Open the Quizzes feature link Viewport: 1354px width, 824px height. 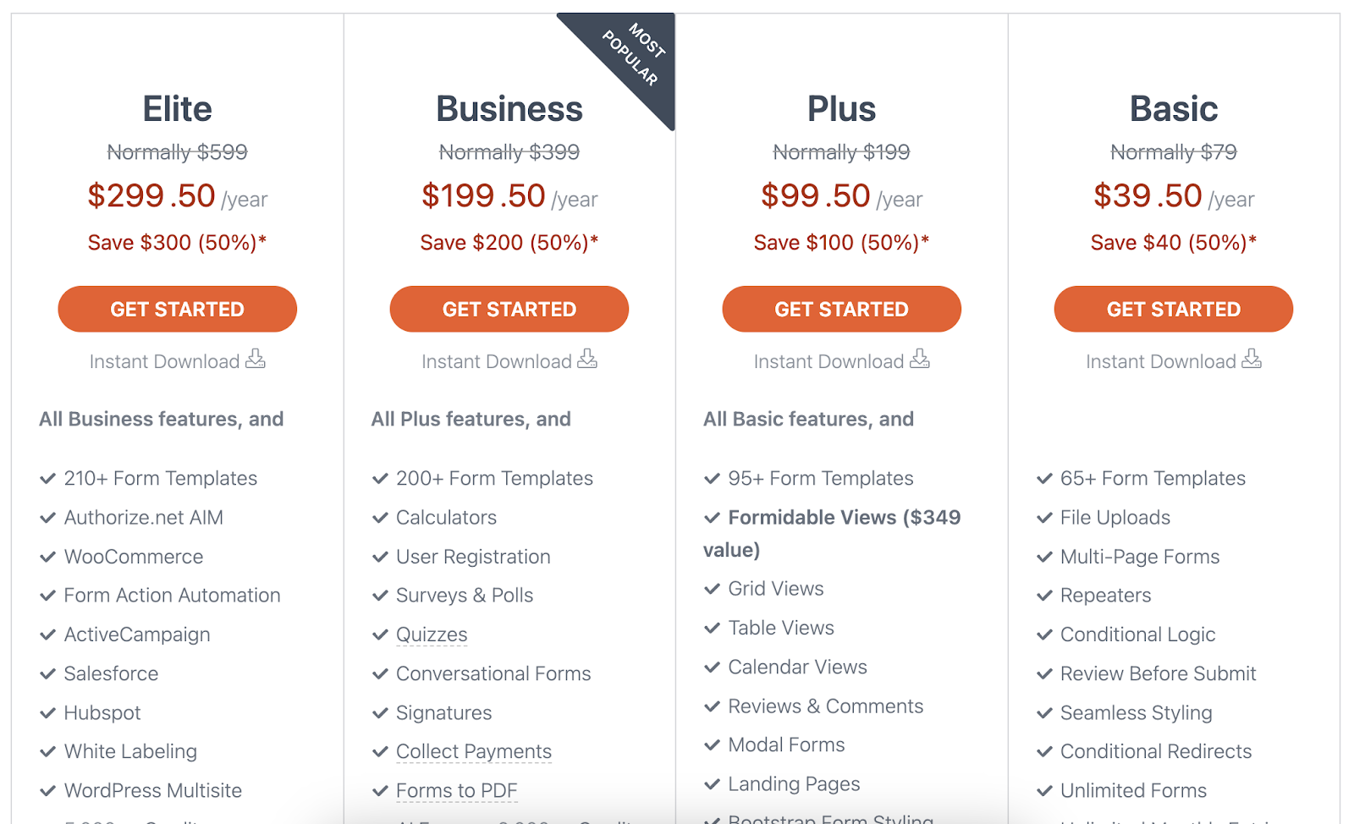[432, 634]
